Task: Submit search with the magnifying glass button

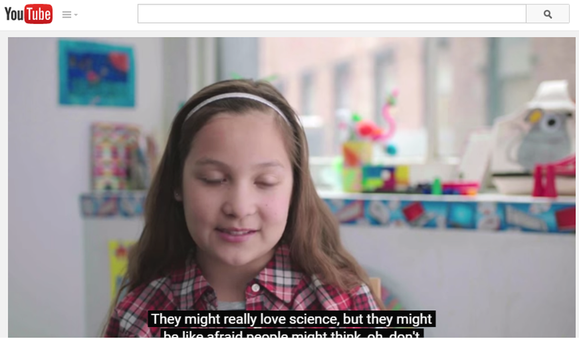Action: [x=547, y=14]
